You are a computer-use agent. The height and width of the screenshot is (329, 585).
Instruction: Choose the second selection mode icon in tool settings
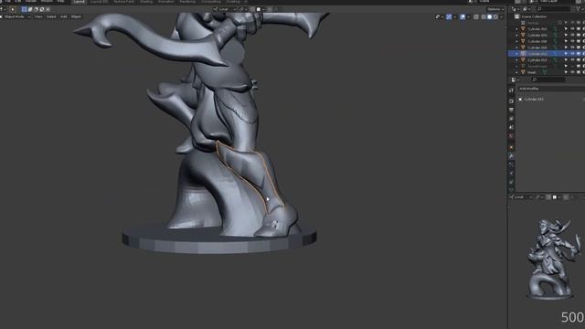point(30,9)
